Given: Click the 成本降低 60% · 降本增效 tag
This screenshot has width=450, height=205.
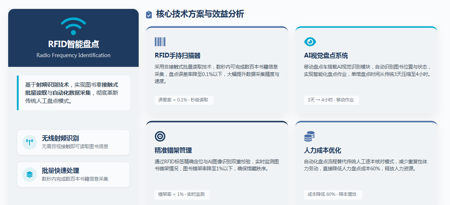Looking at the screenshot, I should [333, 194].
